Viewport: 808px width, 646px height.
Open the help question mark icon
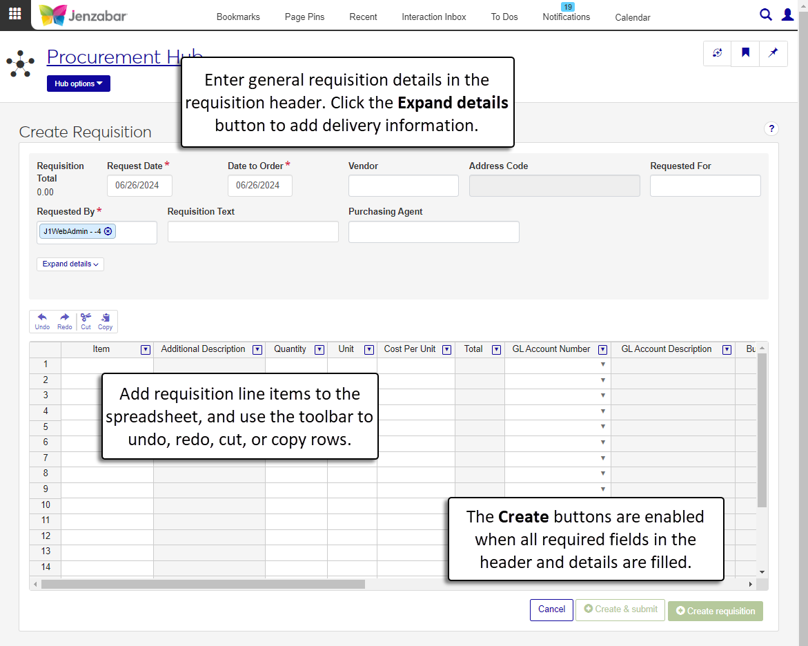click(x=771, y=128)
